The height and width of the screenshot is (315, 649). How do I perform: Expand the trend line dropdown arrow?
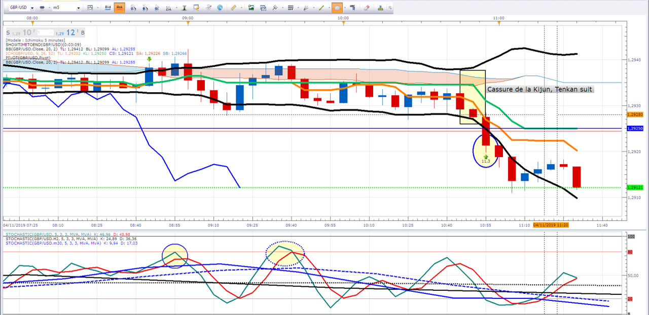click(329, 8)
